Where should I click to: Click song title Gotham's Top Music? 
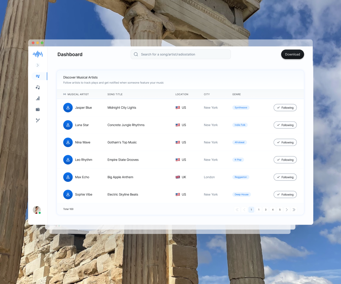click(x=122, y=142)
